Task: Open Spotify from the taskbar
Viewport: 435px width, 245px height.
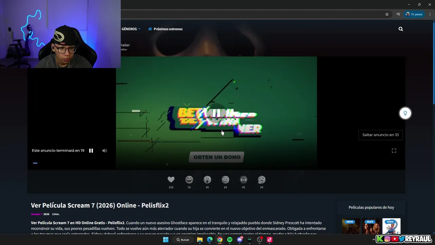Action: tap(230, 240)
